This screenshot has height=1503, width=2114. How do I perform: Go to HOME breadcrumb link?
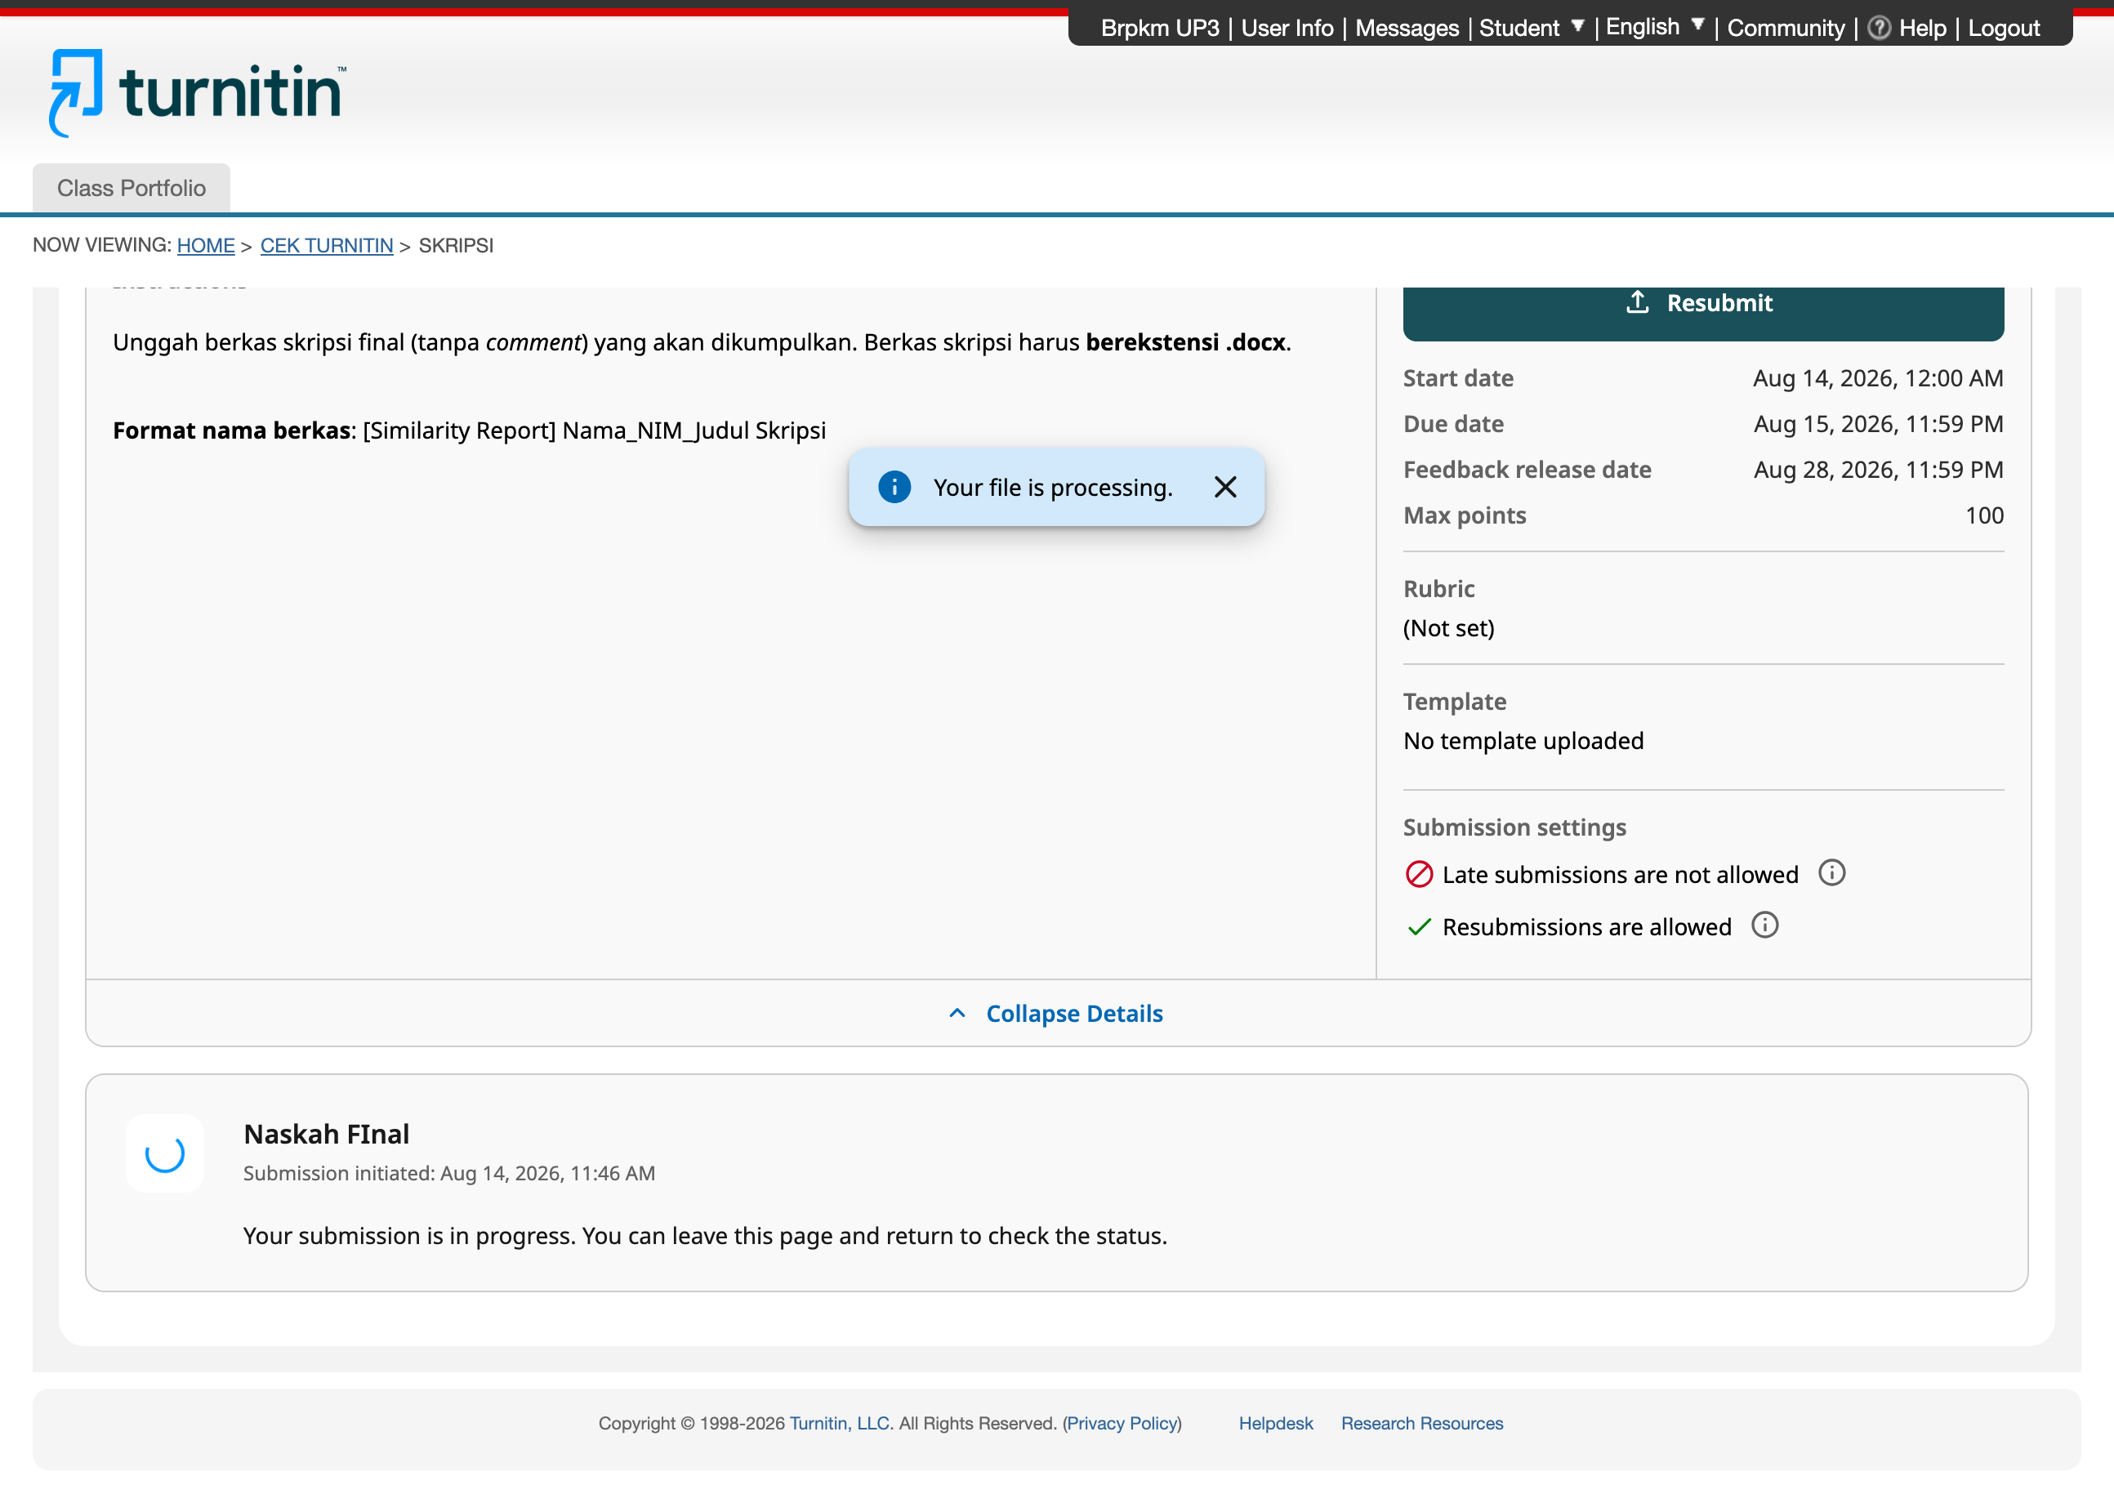(x=206, y=245)
